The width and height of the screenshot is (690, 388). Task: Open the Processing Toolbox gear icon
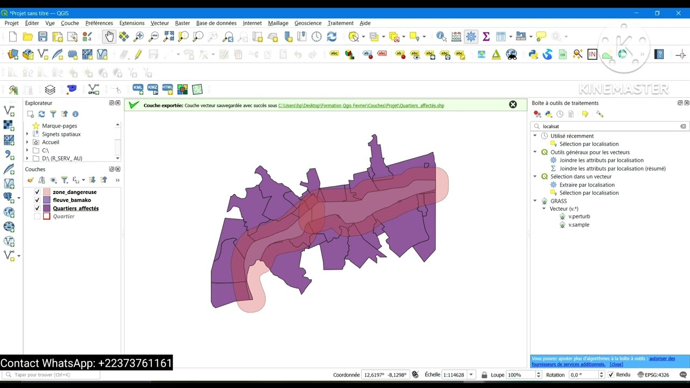point(471,37)
